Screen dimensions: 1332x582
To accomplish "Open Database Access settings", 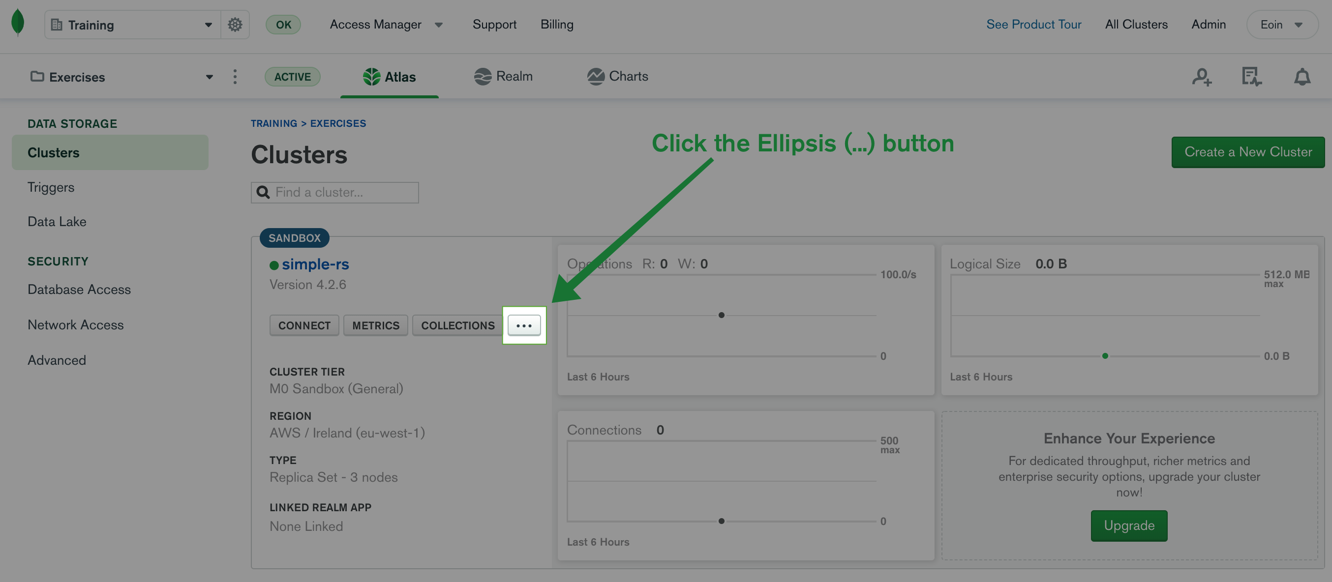I will click(79, 290).
